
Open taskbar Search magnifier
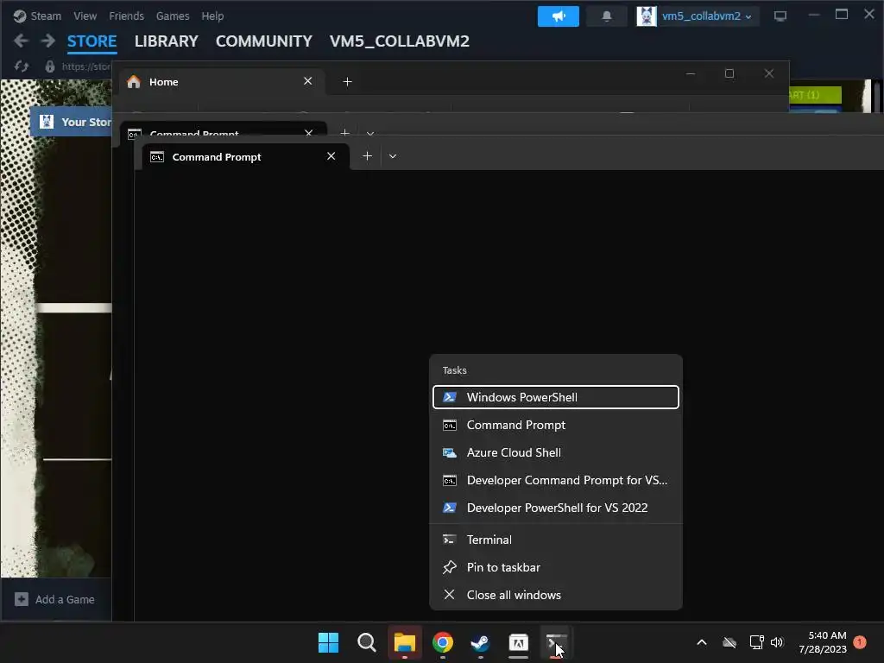(x=366, y=642)
